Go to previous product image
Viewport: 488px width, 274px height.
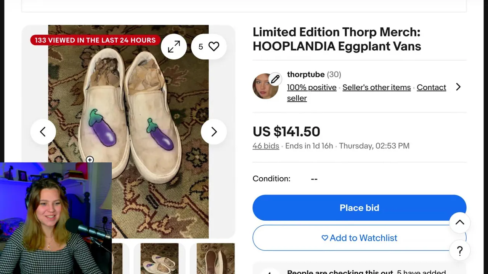coord(43,132)
